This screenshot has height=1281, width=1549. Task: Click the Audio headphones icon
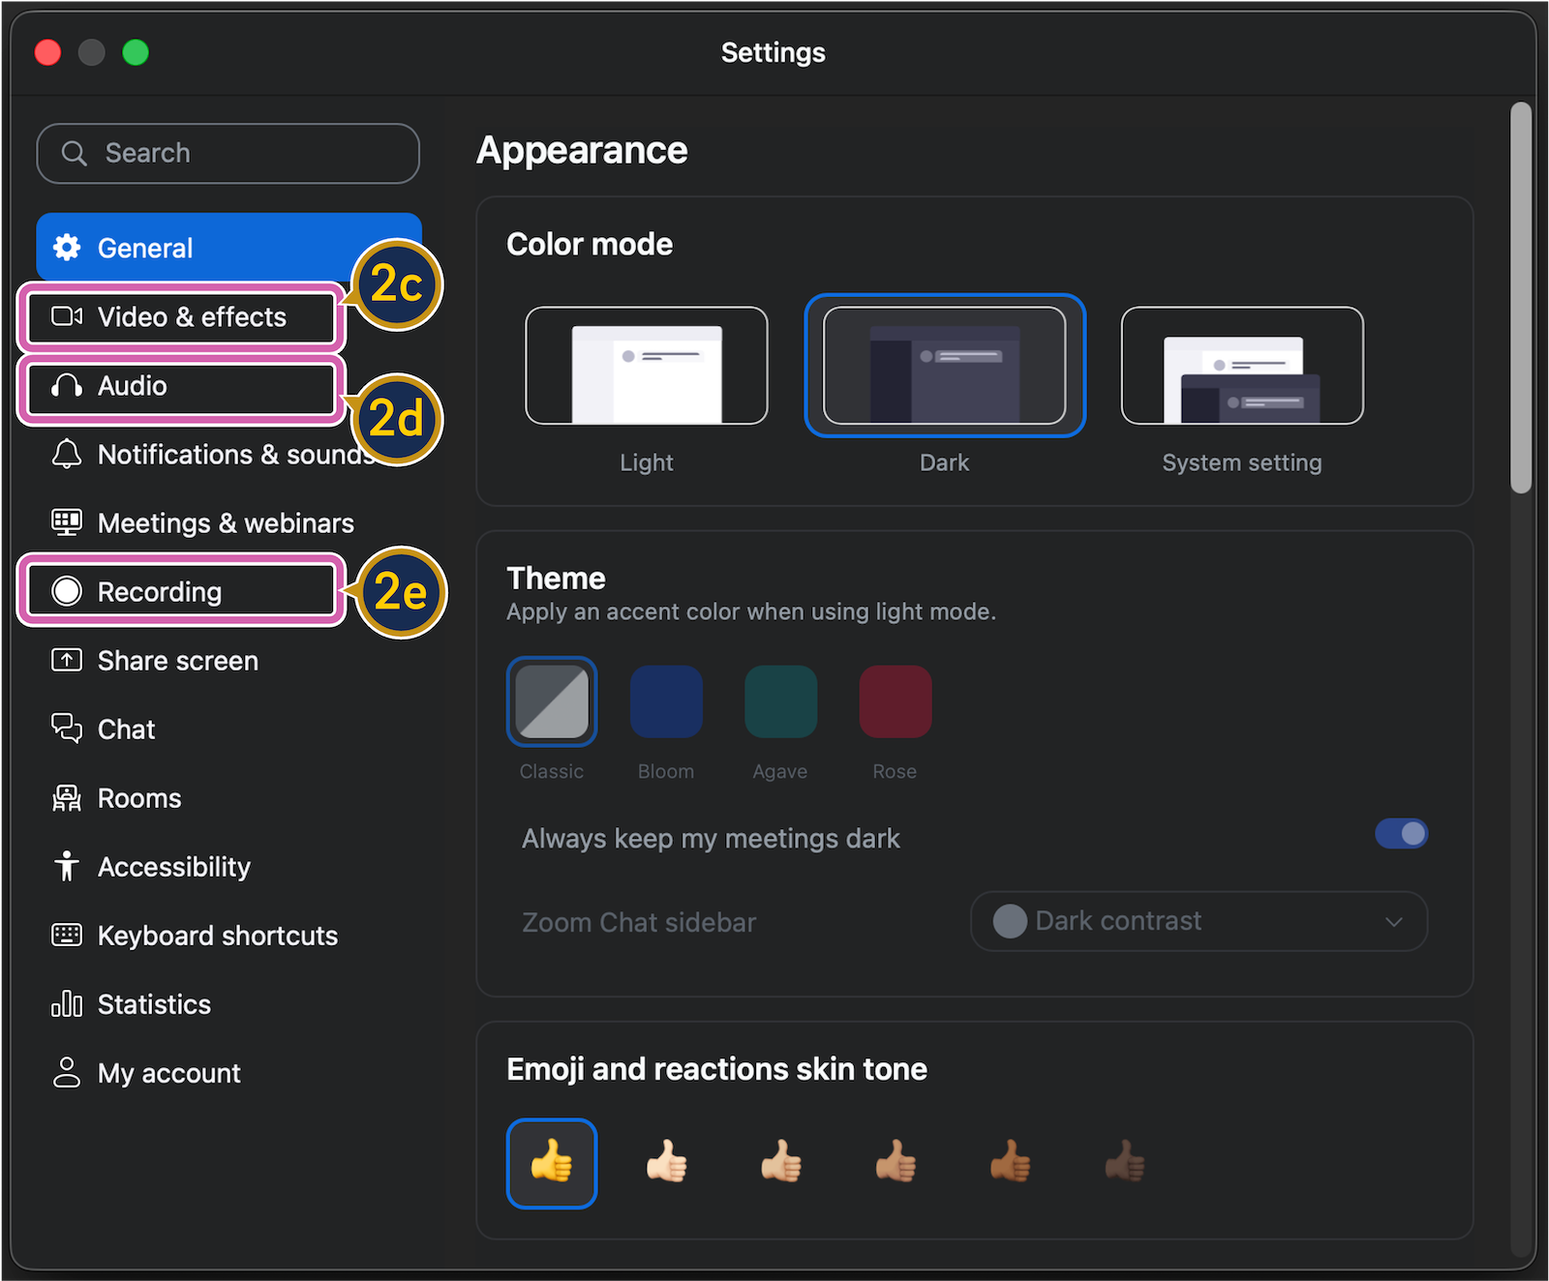point(67,386)
